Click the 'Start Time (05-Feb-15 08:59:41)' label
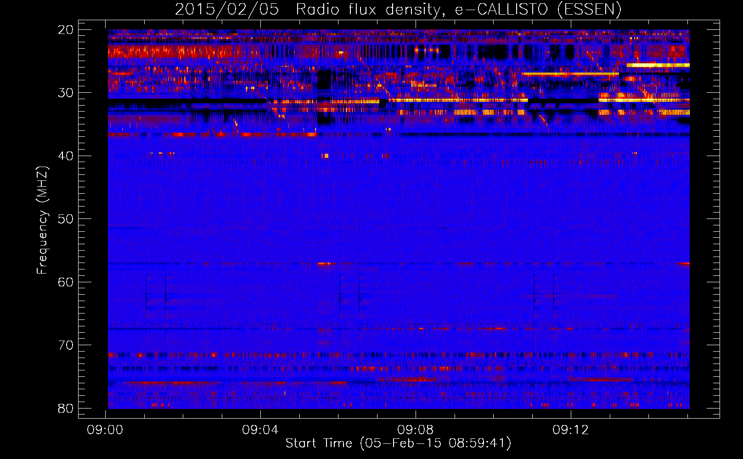743x459 pixels. coord(398,443)
